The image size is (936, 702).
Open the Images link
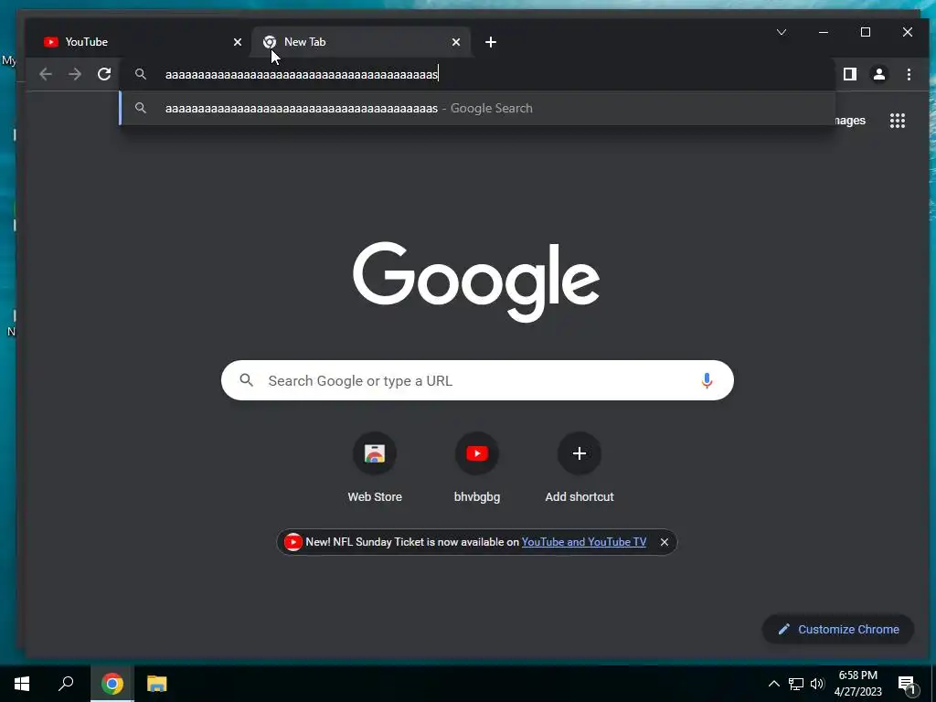point(849,121)
